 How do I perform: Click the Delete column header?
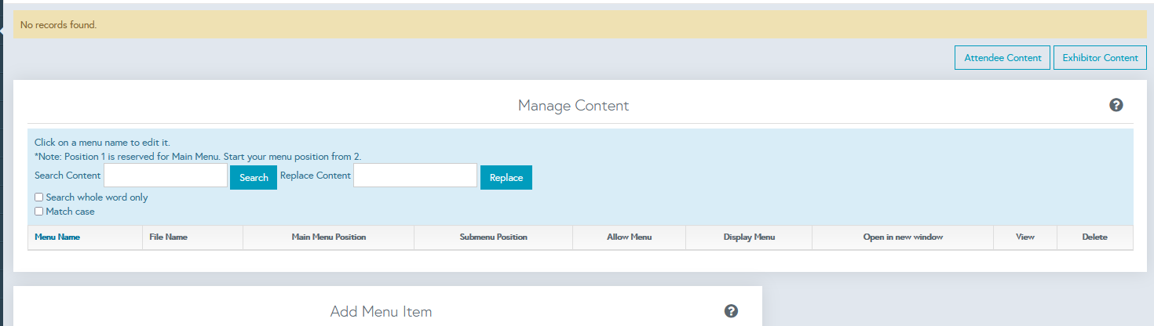click(x=1094, y=237)
